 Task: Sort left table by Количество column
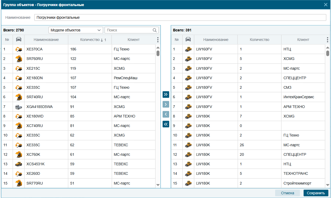90,40
